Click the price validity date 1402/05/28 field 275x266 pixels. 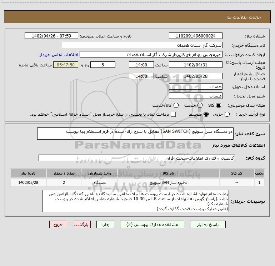(196, 76)
